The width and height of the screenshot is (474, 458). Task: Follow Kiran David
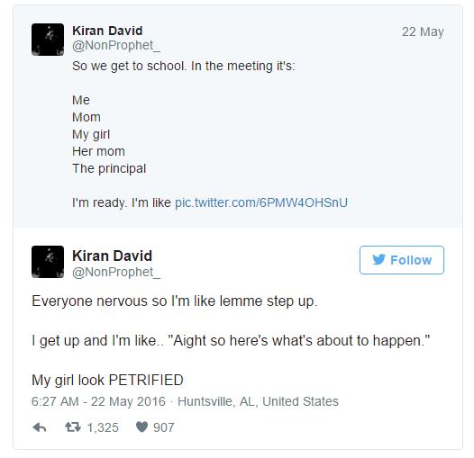[x=402, y=260]
